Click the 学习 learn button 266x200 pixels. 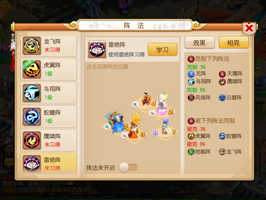click(x=163, y=49)
